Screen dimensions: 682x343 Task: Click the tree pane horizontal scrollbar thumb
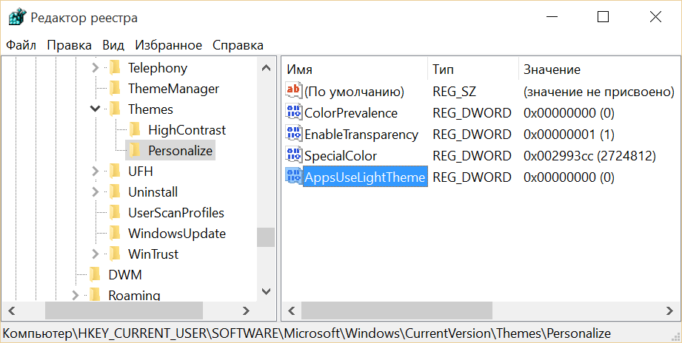tap(124, 310)
